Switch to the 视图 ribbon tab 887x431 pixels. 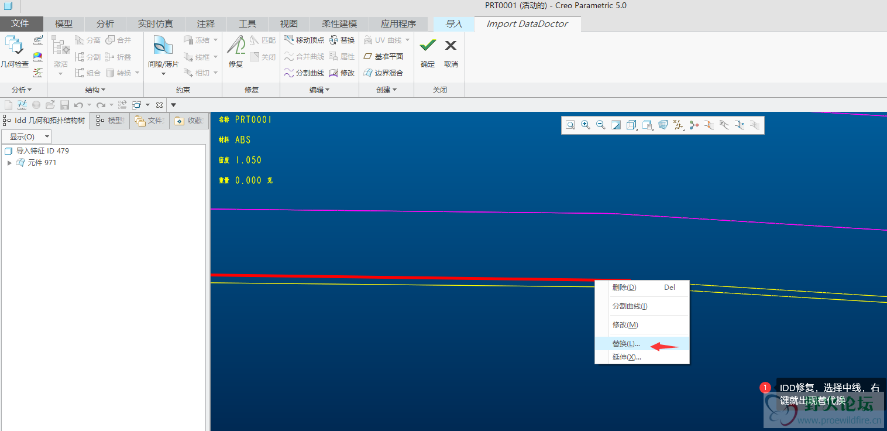289,24
